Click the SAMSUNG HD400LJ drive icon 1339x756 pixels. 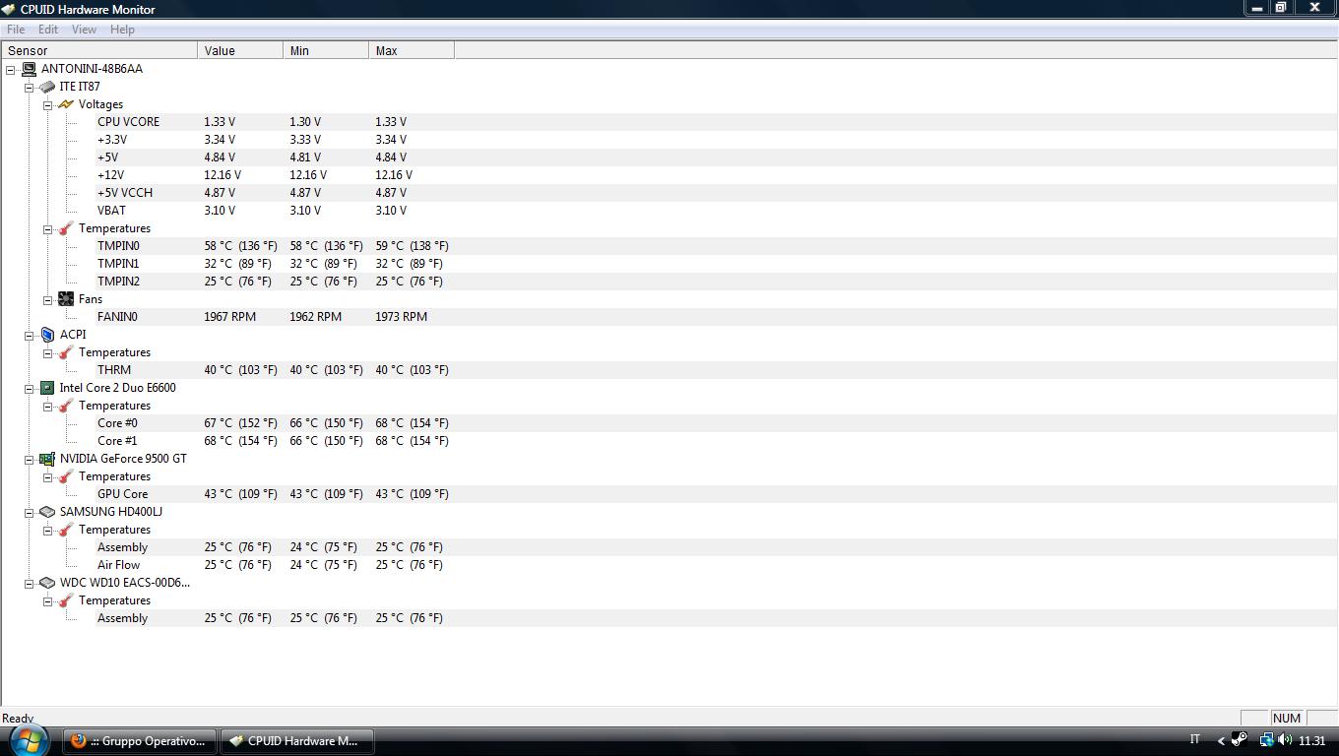(47, 512)
